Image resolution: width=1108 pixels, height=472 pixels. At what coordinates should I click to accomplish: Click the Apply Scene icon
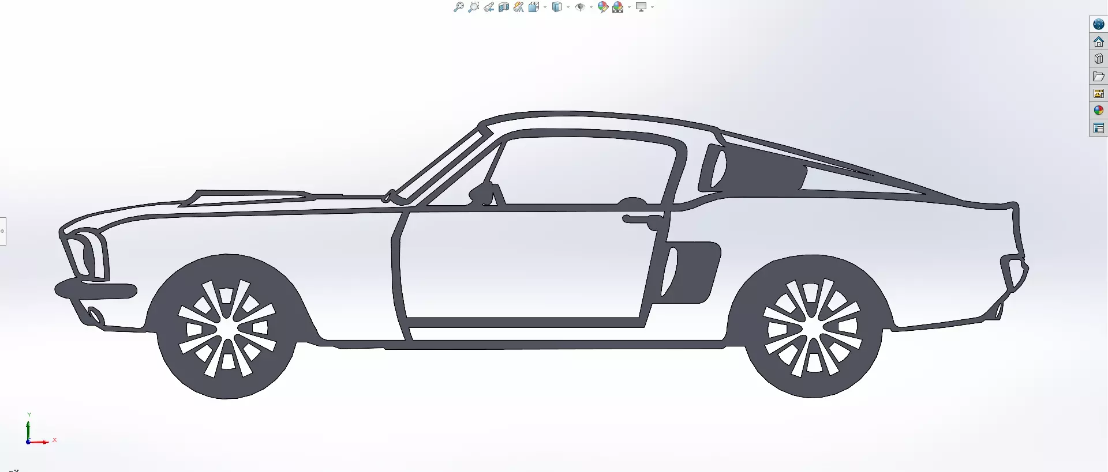[618, 7]
